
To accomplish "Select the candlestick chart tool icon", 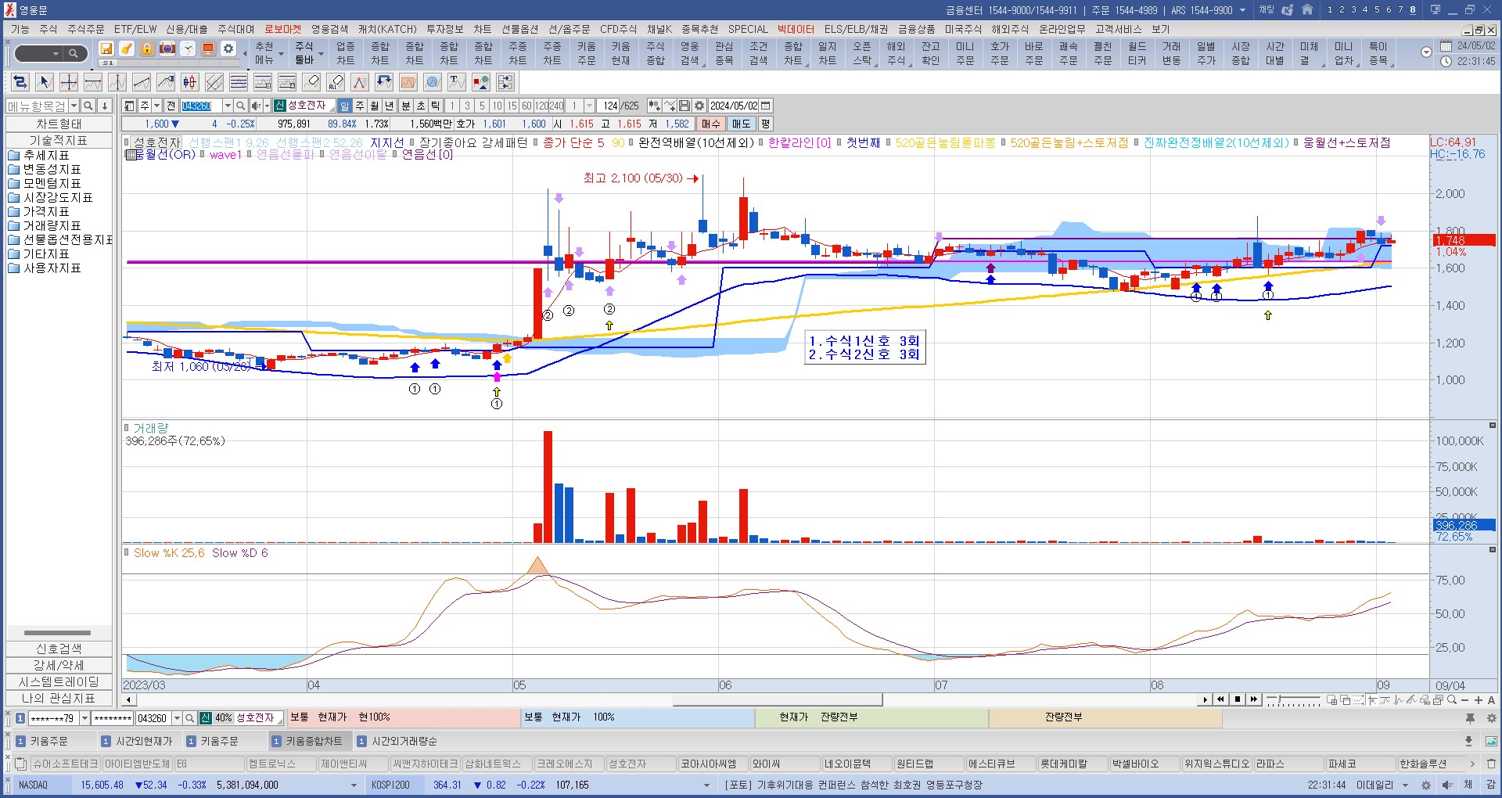I will coord(189,82).
